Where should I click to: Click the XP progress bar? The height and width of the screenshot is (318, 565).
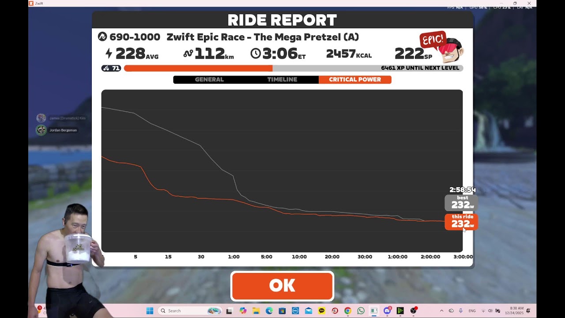[293, 68]
